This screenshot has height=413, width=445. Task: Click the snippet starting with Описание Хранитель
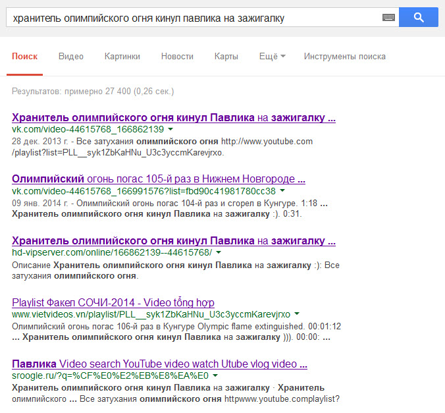point(176,270)
